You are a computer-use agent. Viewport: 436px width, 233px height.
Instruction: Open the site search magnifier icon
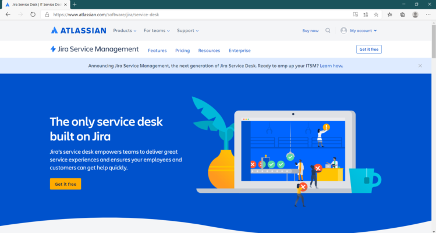pyautogui.click(x=328, y=30)
